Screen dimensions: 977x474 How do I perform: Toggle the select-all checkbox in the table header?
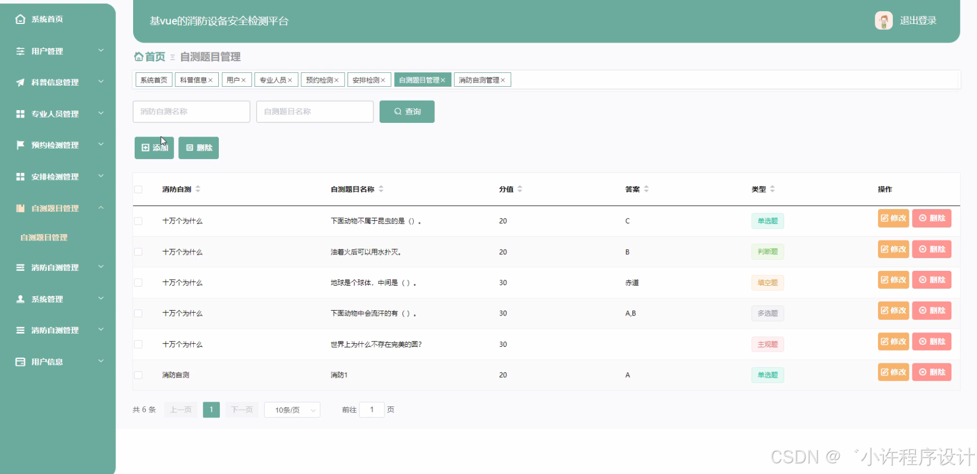138,189
